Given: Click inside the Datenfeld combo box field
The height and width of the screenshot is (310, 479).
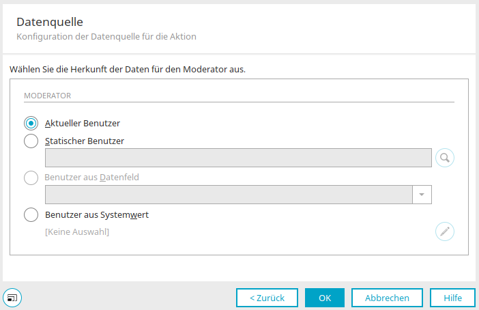Looking at the screenshot, I should (x=229, y=195).
